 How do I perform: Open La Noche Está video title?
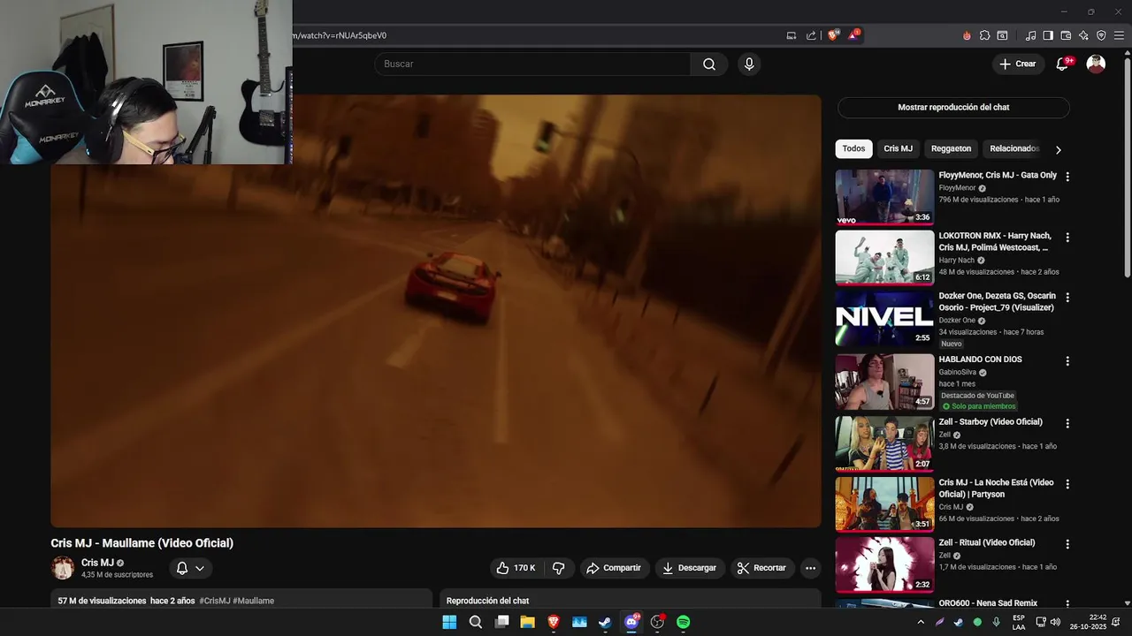tap(997, 488)
